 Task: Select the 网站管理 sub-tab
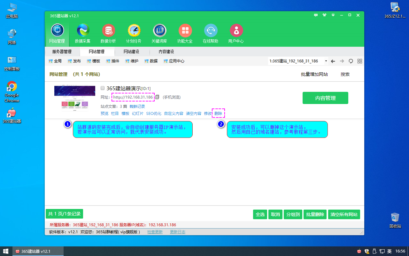[96, 52]
